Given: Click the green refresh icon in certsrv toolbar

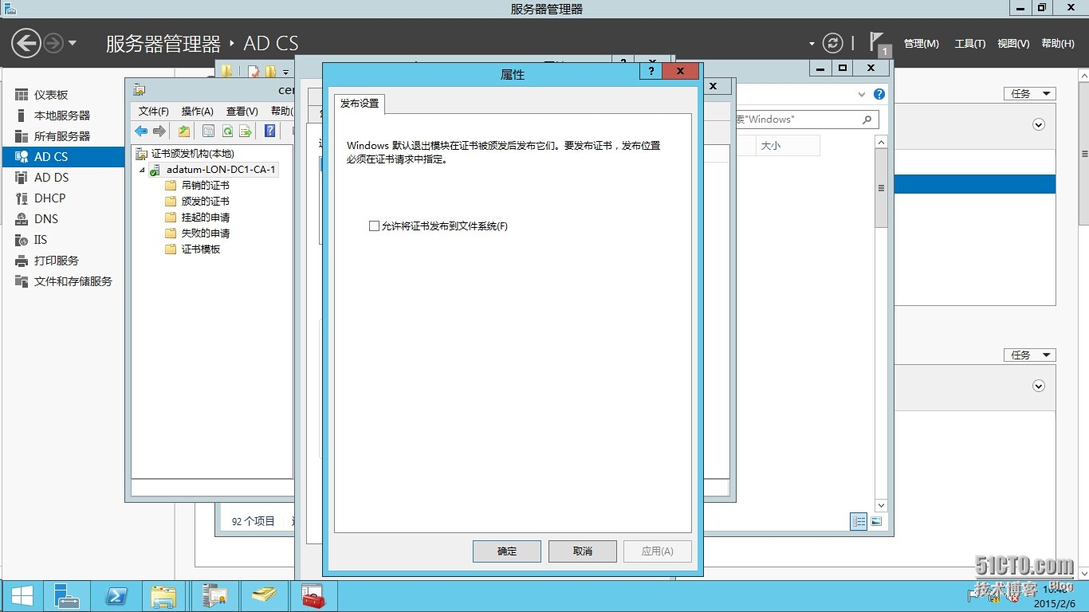Looking at the screenshot, I should [x=227, y=131].
